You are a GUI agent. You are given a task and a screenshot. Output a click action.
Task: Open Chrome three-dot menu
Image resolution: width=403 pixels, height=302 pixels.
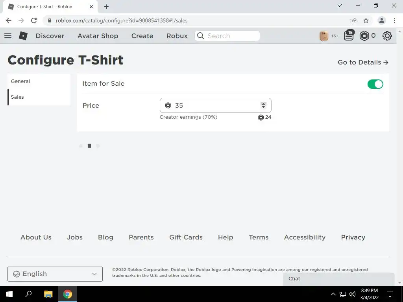[x=394, y=20]
